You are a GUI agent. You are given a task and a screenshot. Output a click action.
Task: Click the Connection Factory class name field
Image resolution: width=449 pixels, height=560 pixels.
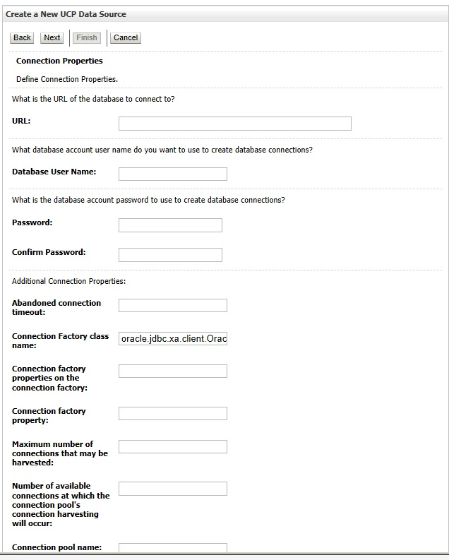tap(172, 339)
